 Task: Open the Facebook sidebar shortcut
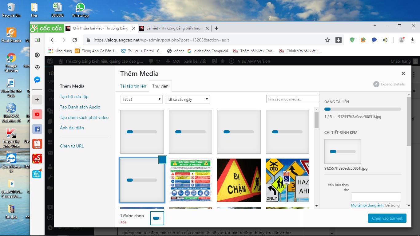(37, 129)
